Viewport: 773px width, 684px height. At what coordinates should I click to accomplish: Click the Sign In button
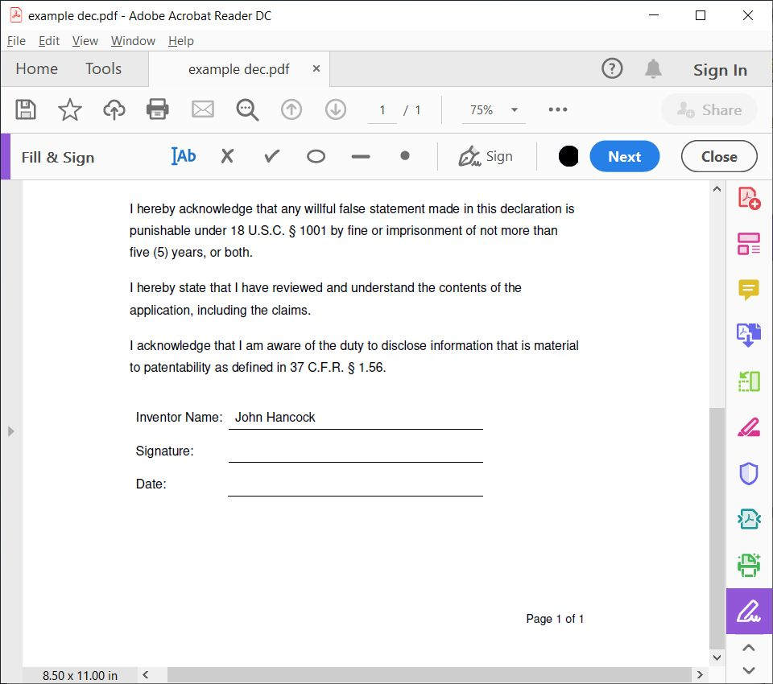pos(720,69)
